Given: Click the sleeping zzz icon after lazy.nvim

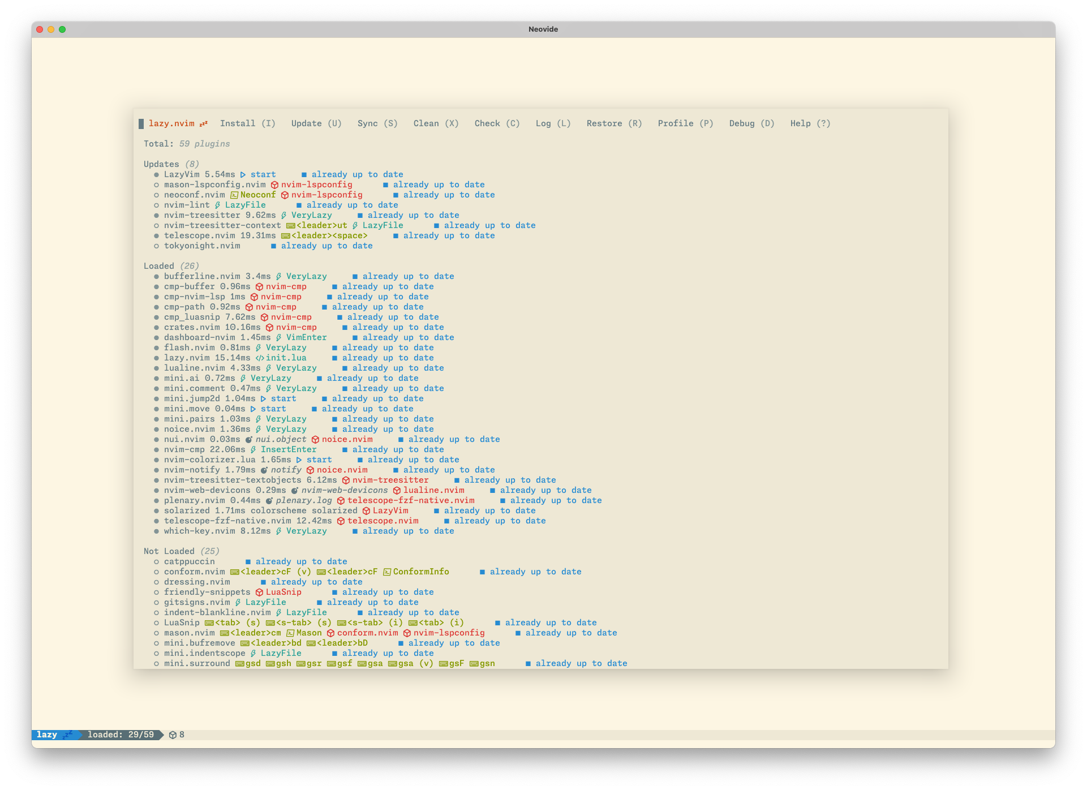Looking at the screenshot, I should pyautogui.click(x=203, y=124).
